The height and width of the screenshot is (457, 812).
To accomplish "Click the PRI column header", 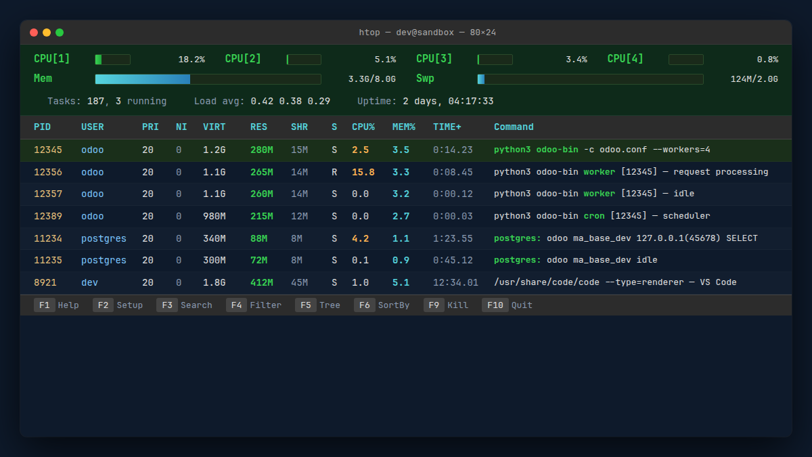I will [150, 127].
